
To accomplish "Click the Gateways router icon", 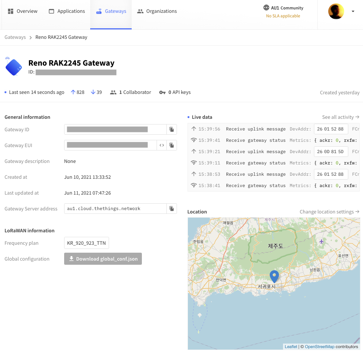I will click(x=99, y=11).
